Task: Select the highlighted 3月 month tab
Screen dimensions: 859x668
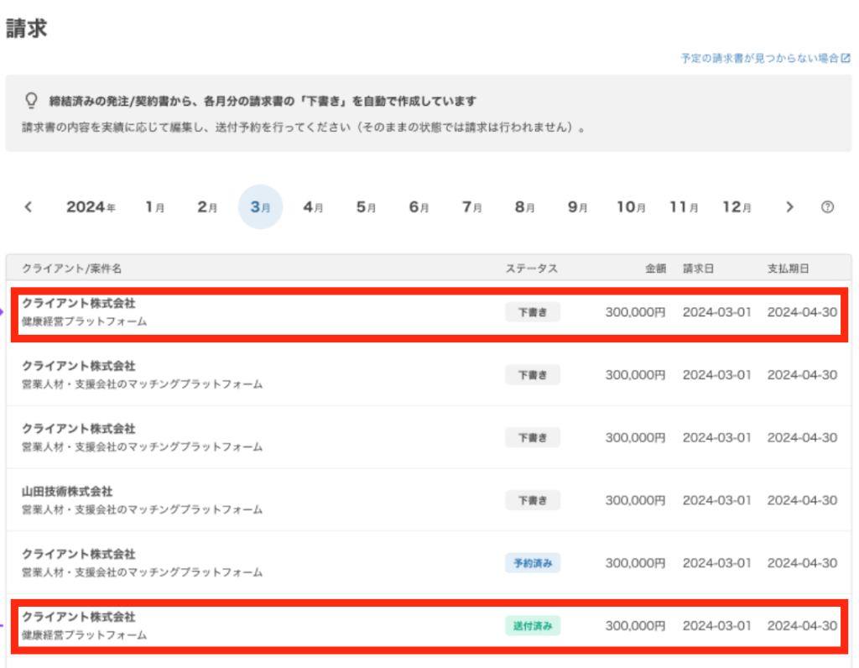Action: [x=260, y=207]
